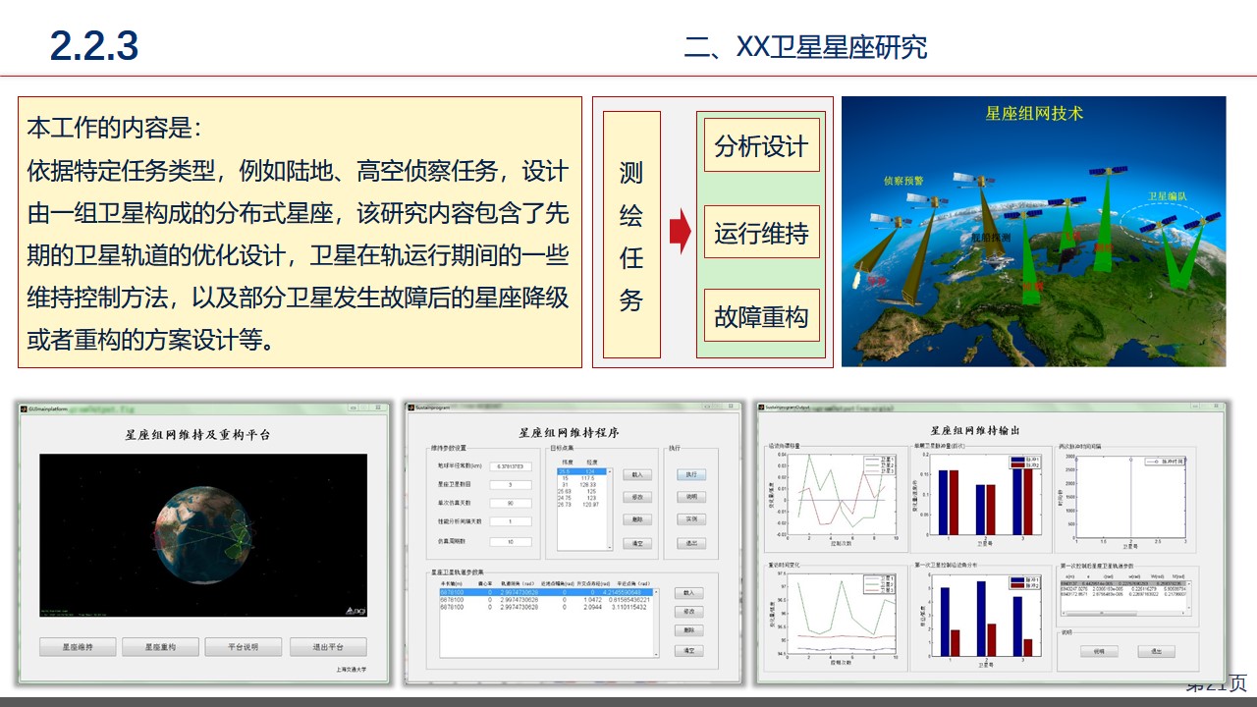Click the 说明 button in the output window

pyautogui.click(x=1098, y=651)
